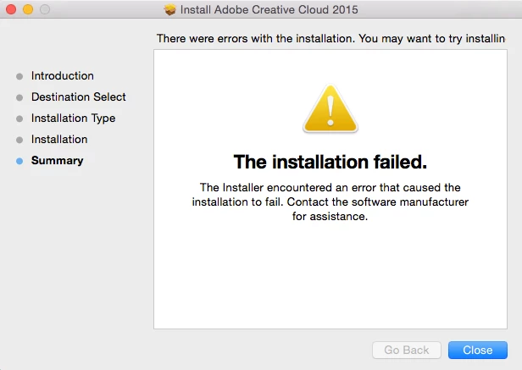
Task: Click the "There were errors" message line
Action: (x=330, y=39)
